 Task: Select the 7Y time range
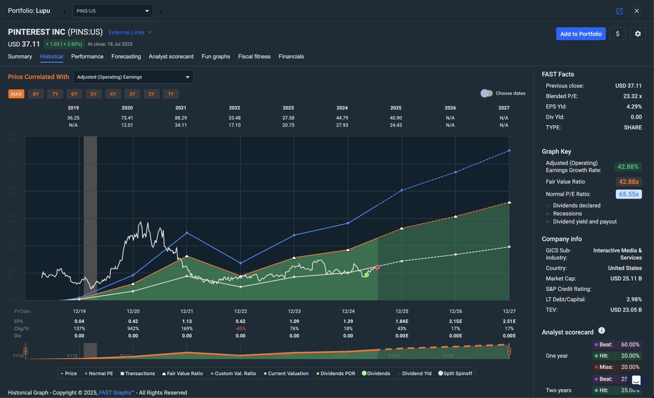(55, 94)
